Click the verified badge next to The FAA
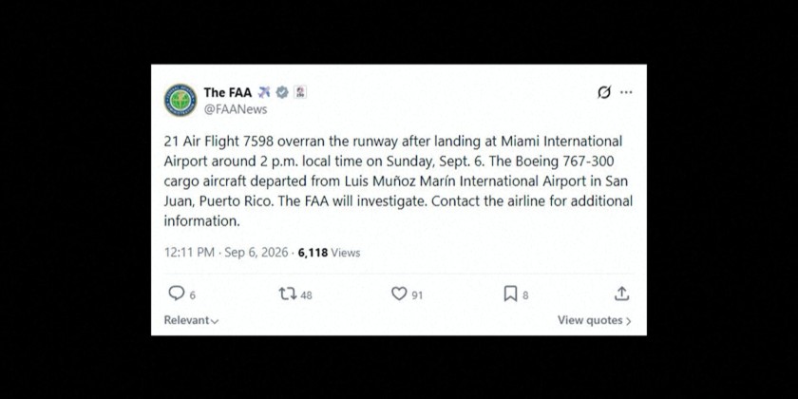 [x=282, y=92]
